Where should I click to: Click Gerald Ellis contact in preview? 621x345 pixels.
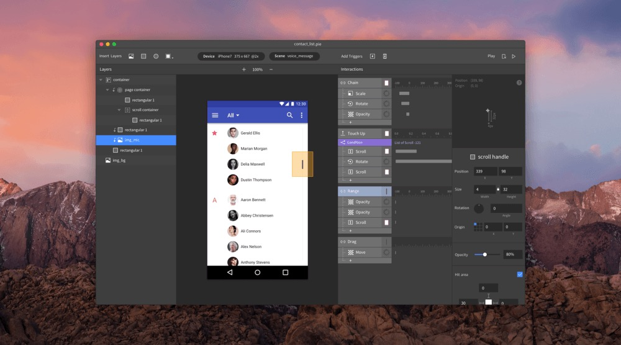[x=258, y=133]
